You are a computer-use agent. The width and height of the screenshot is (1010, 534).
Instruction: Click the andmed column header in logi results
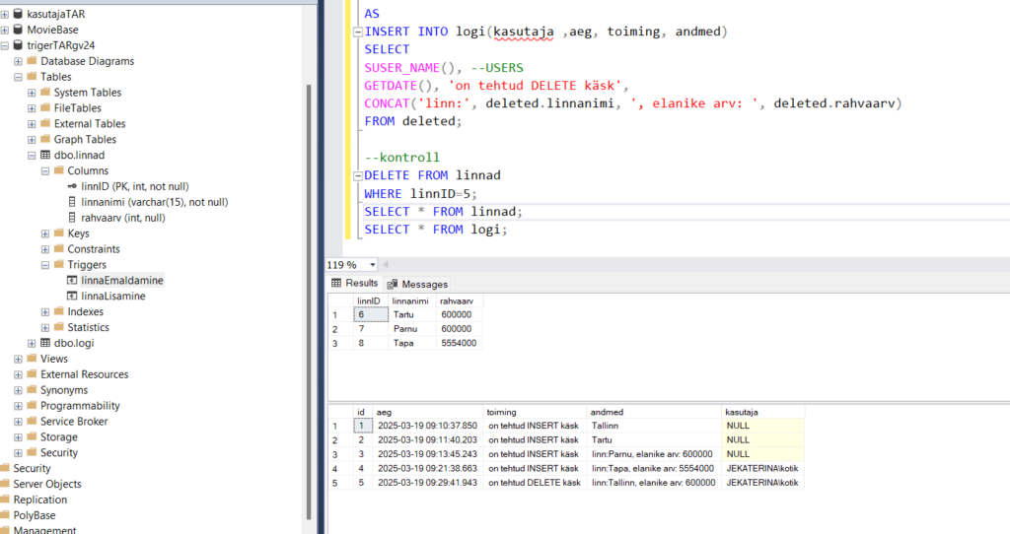[x=654, y=412]
